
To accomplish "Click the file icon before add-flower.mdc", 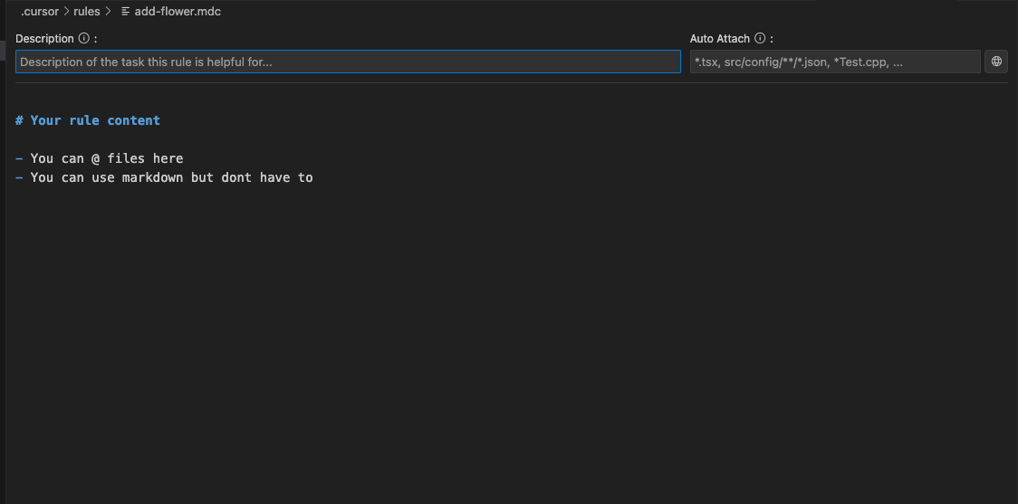I will click(x=125, y=12).
